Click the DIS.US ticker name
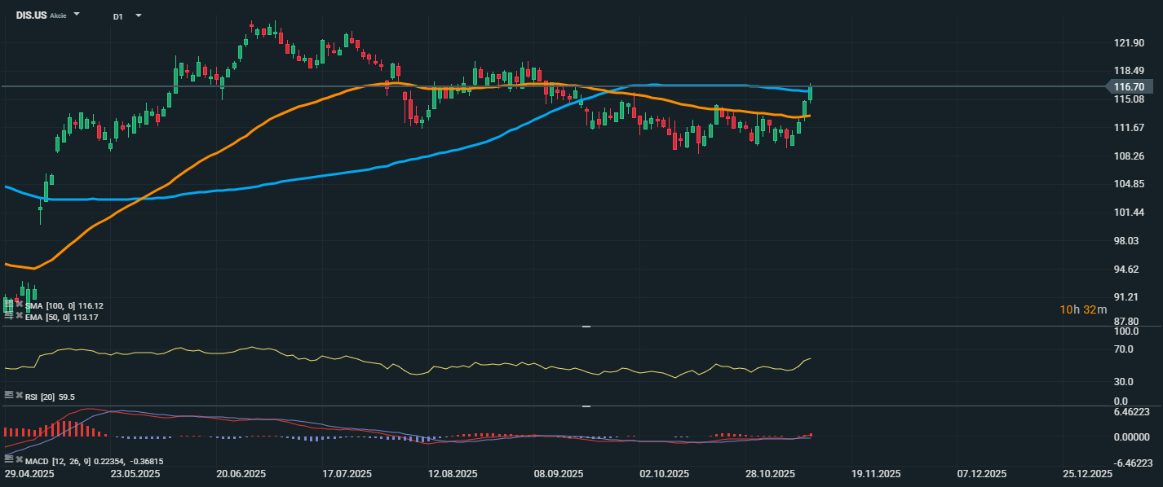Screen dimensions: 1163x487 31,15
